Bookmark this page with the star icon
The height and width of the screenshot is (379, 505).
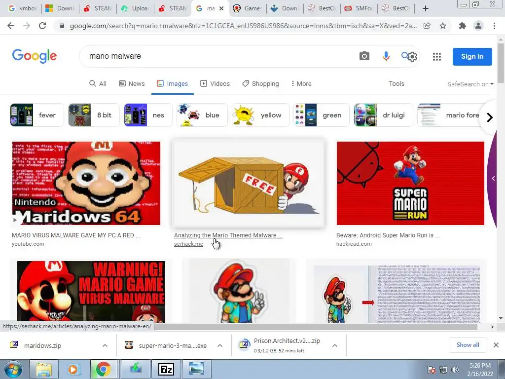(x=443, y=26)
